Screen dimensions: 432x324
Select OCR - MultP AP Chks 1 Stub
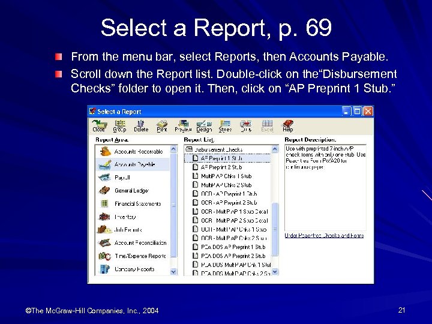(x=230, y=229)
